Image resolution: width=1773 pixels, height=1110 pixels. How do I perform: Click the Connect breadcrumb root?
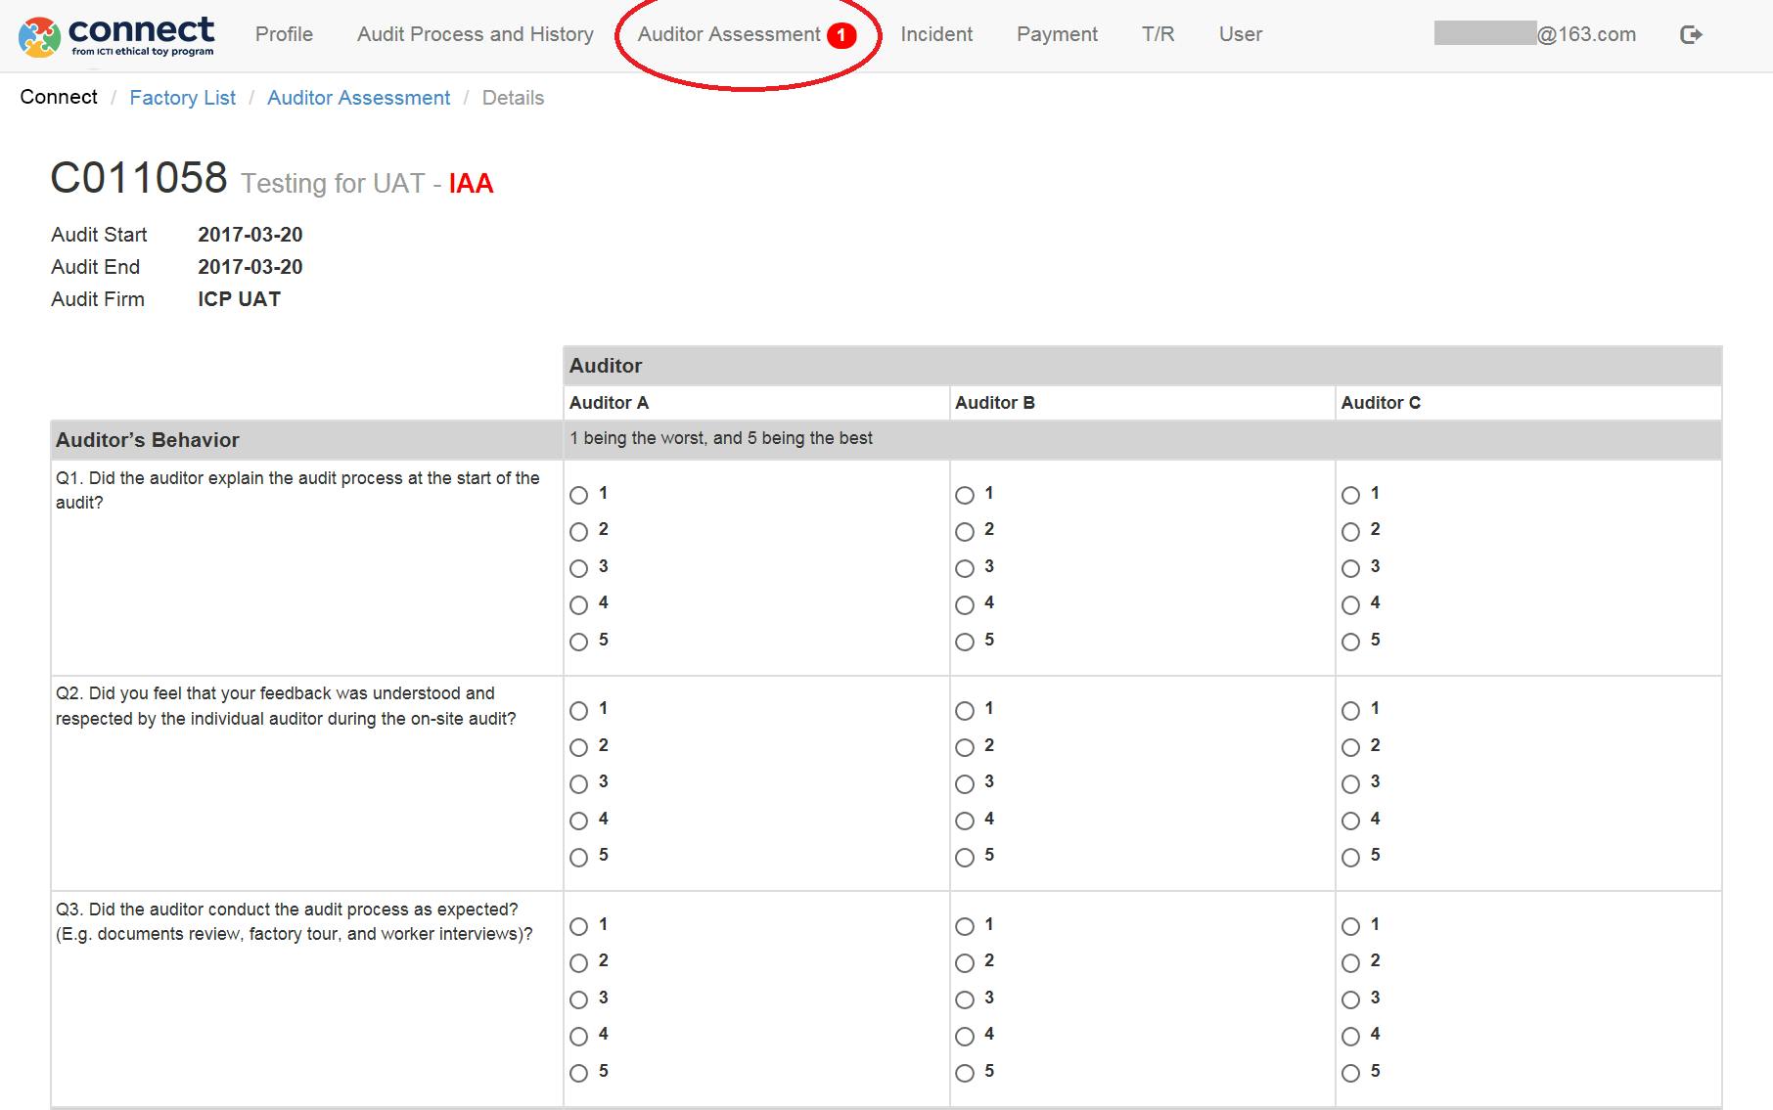point(59,97)
